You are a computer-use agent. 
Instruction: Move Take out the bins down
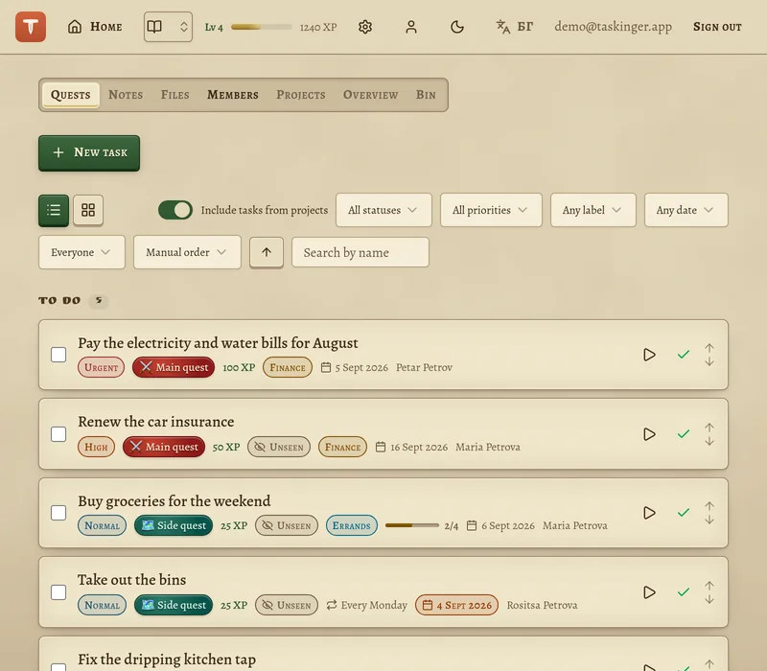tap(709, 599)
